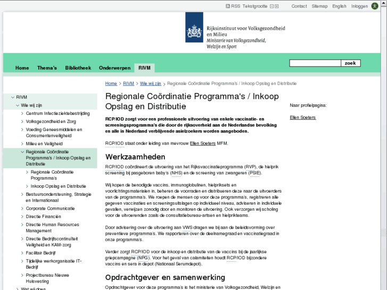Open the Onderwerpen navigation tab
Screen dimensions: 387x290
(114, 68)
